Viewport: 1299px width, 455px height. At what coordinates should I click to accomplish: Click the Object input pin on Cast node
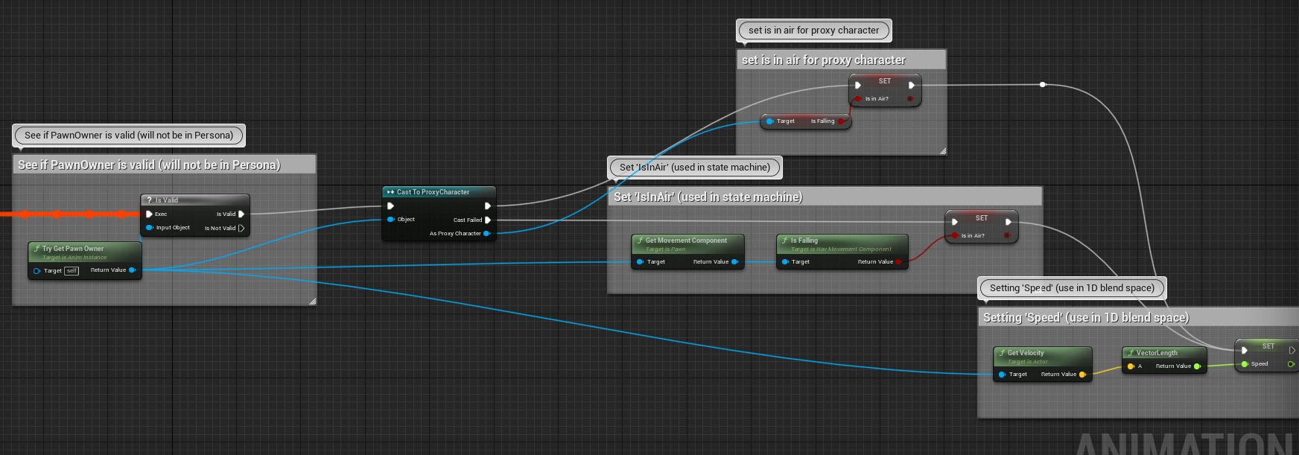click(x=390, y=219)
